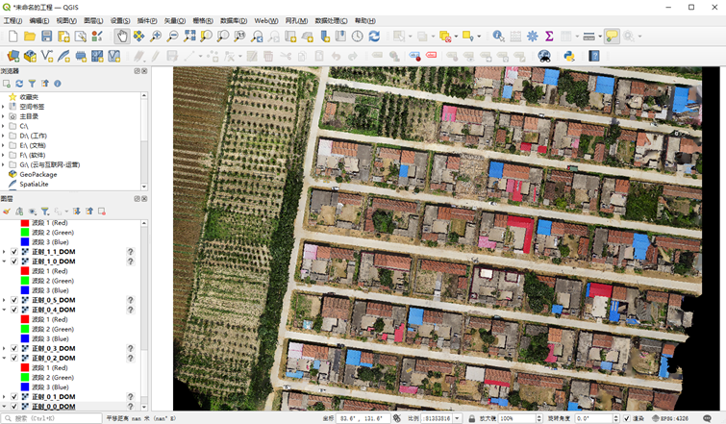Open the 图层(L) menu
The image size is (726, 424).
coord(93,21)
